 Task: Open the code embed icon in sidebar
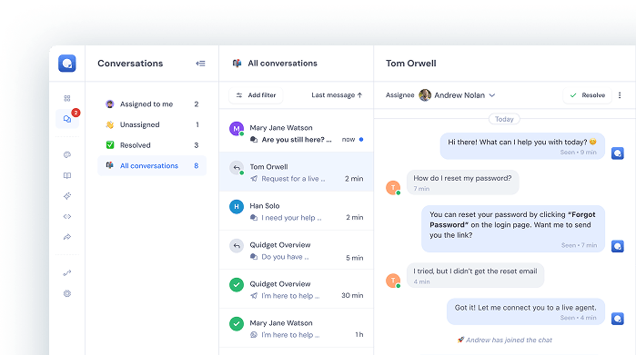pos(67,217)
